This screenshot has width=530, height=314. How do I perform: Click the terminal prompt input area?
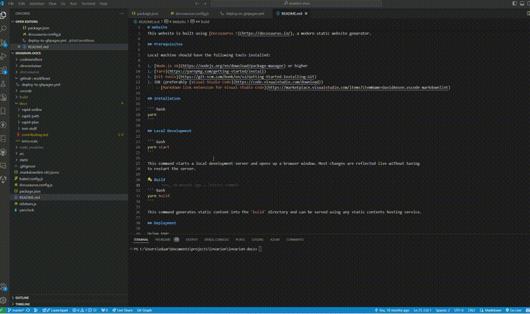tap(260, 249)
